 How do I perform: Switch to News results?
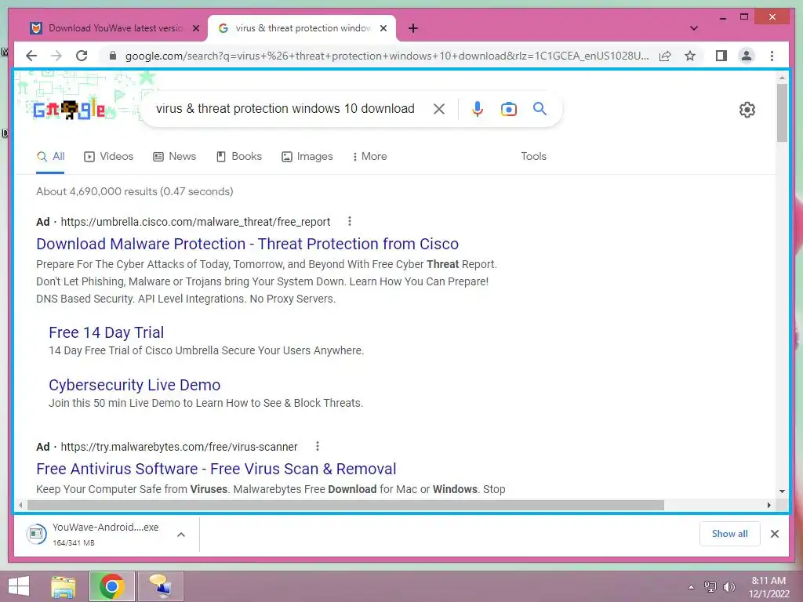175,156
